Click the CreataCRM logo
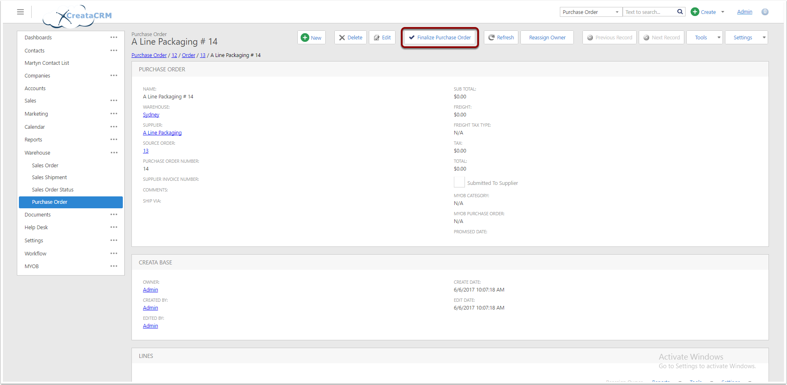 pos(78,16)
